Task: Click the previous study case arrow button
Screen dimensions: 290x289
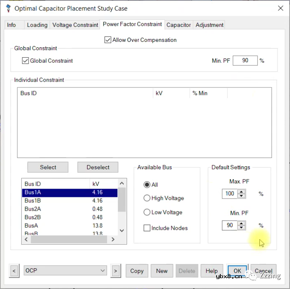Action: (14, 271)
